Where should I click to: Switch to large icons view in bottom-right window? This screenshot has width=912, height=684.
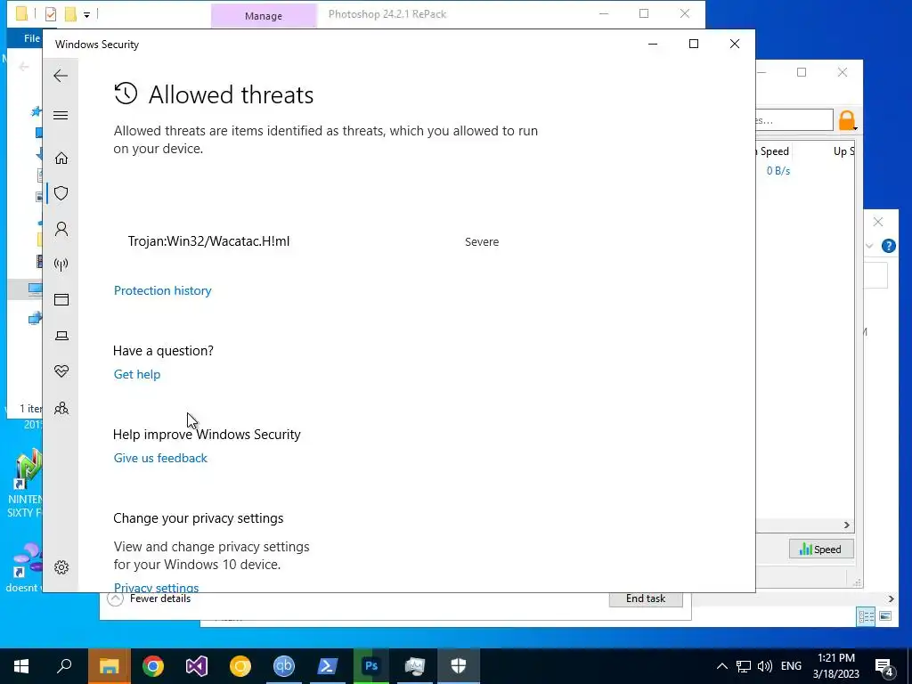click(885, 616)
